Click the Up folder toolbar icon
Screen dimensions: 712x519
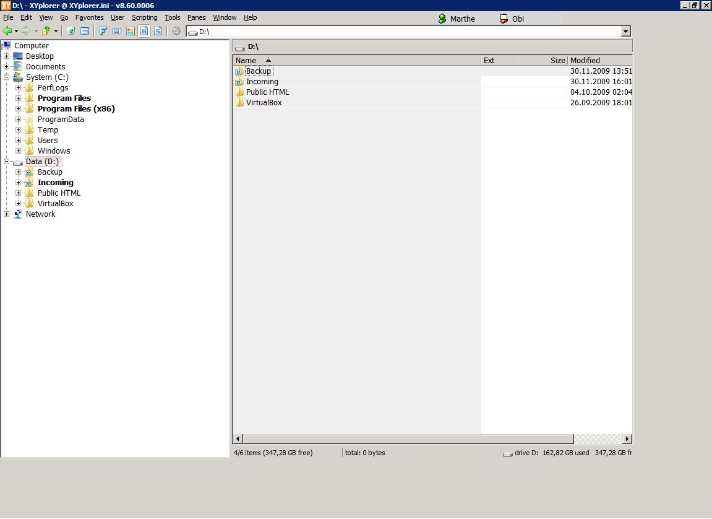pos(46,31)
